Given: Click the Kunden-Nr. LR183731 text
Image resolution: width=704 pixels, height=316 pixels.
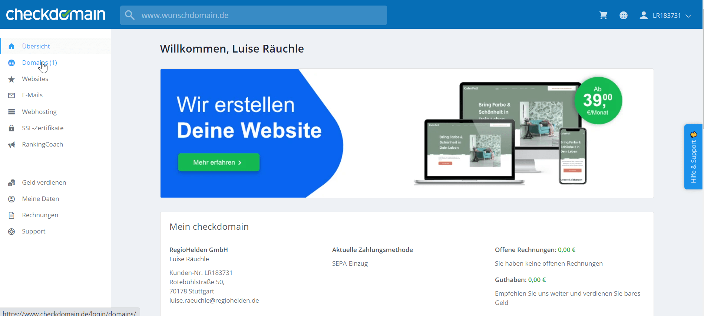Looking at the screenshot, I should tap(201, 273).
